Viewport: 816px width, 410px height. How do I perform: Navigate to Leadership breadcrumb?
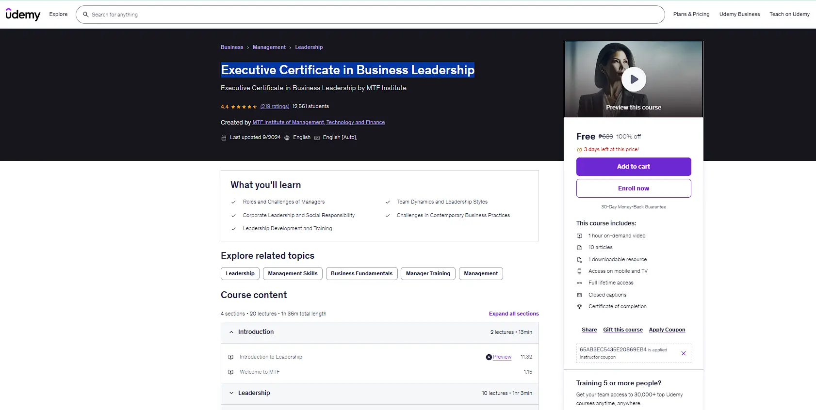tap(309, 47)
